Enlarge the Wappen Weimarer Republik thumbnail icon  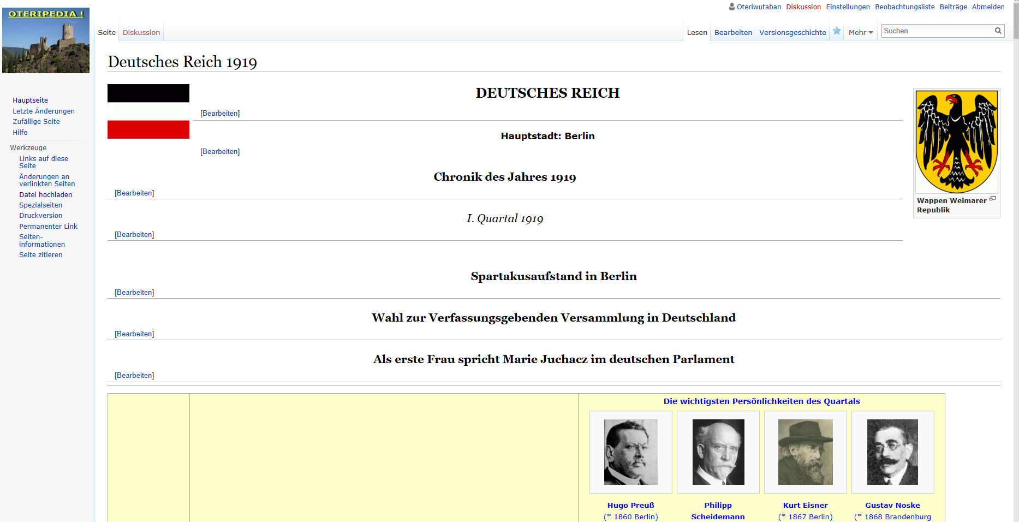click(x=992, y=199)
